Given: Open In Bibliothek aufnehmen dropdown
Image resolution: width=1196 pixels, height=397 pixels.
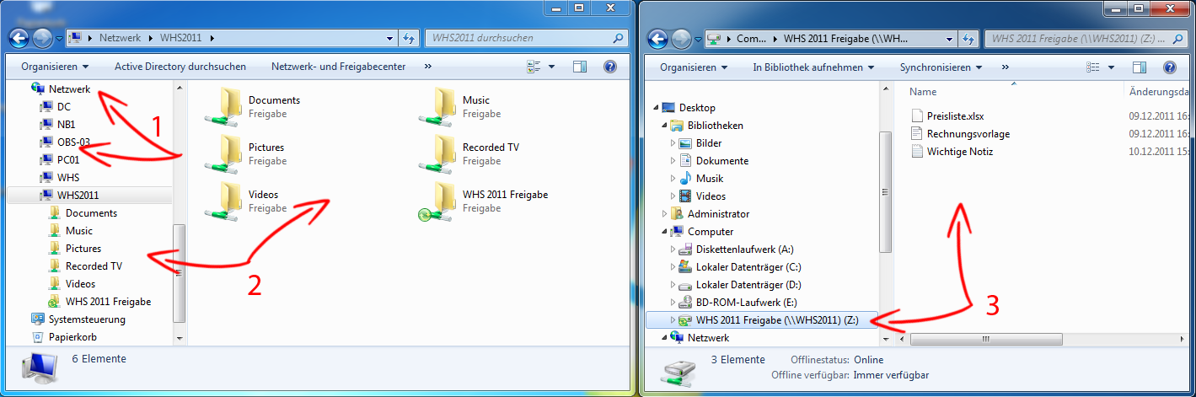Looking at the screenshot, I should pos(813,67).
